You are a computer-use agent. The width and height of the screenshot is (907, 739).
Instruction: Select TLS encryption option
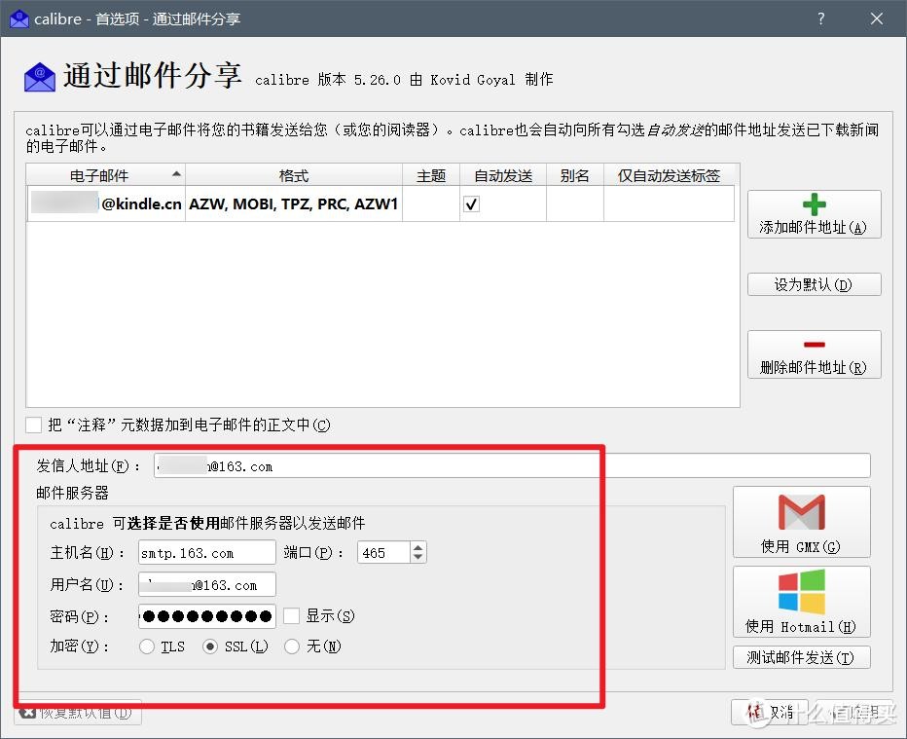147,647
